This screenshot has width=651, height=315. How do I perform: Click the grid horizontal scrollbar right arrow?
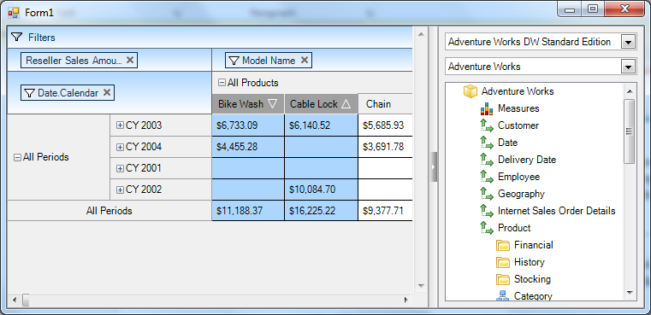(406, 300)
